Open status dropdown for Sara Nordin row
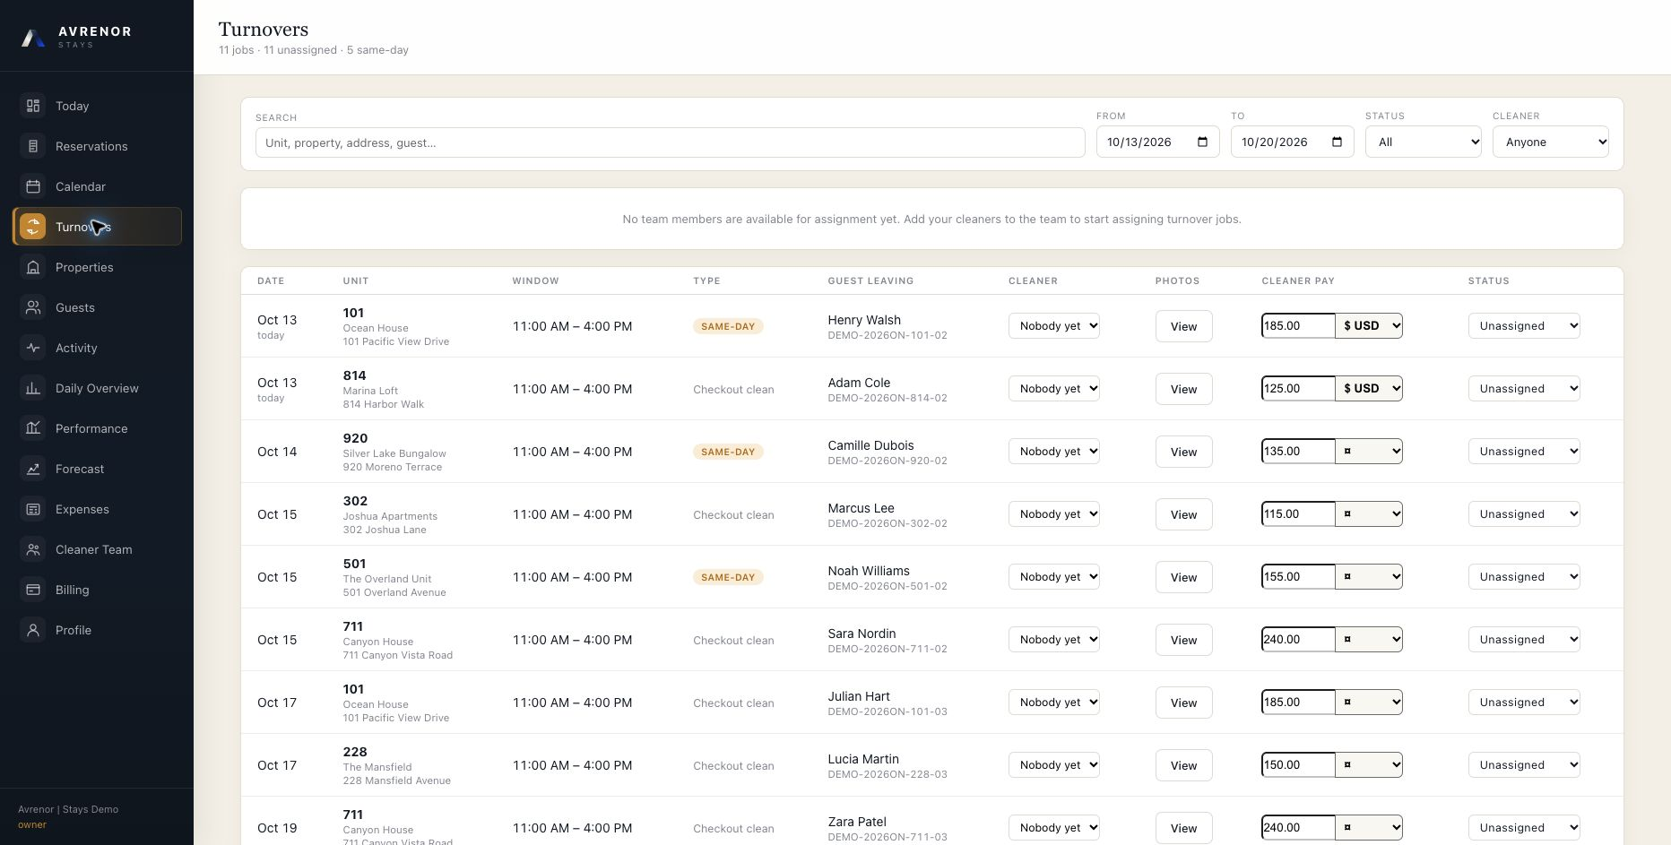 click(1524, 640)
